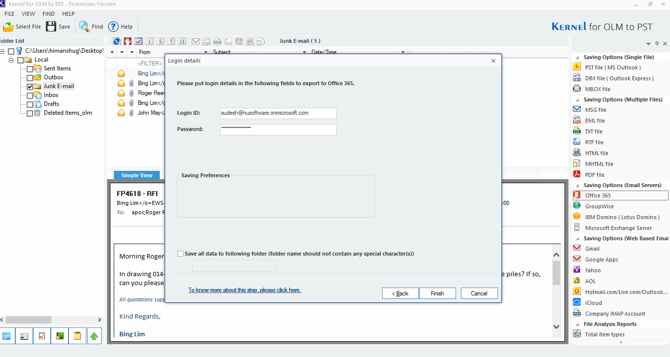Open the HELP menu
670x357 pixels.
pos(69,14)
